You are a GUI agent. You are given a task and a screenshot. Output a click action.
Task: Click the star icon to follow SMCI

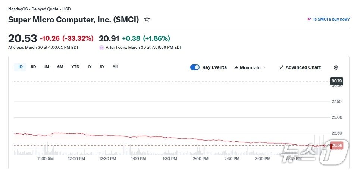(147, 19)
